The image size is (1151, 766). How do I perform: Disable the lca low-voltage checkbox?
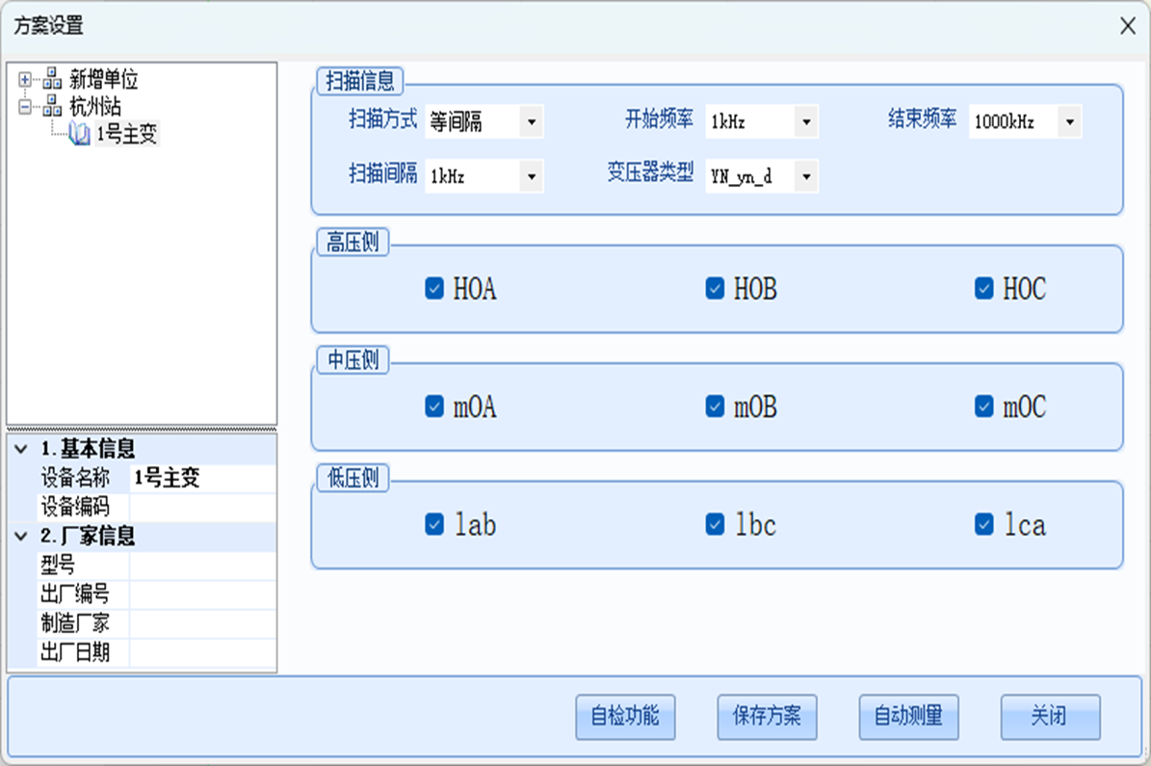[x=983, y=524]
